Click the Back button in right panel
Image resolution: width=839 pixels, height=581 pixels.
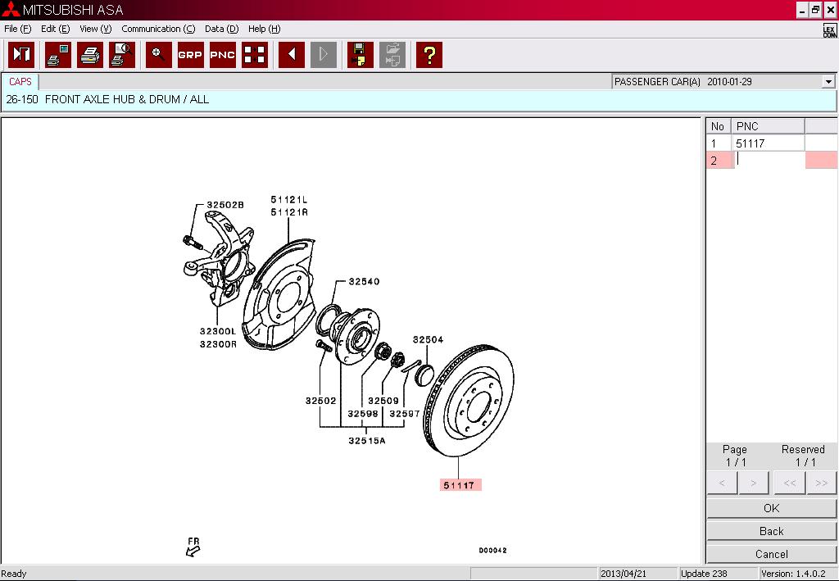pyautogui.click(x=771, y=531)
